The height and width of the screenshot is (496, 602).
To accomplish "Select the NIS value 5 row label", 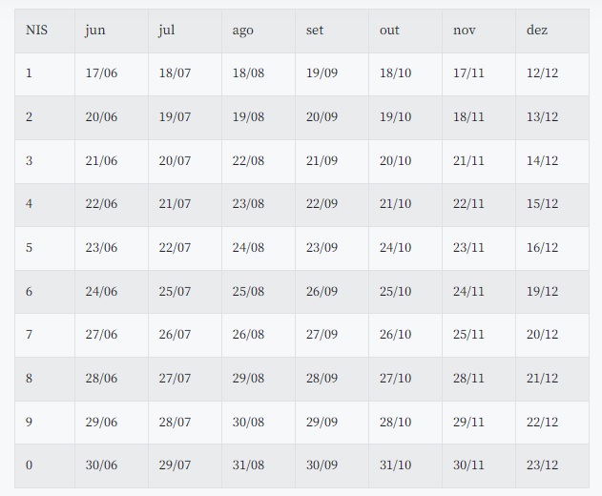I will point(29,248).
